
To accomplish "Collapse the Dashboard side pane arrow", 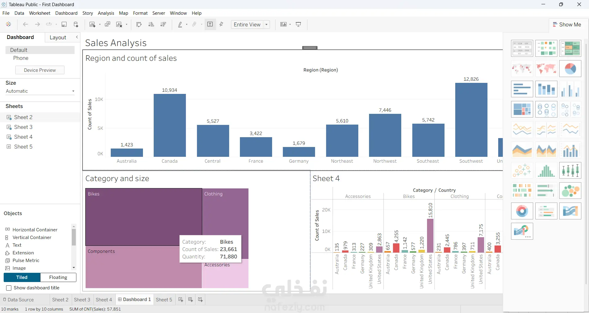I will pyautogui.click(x=77, y=37).
